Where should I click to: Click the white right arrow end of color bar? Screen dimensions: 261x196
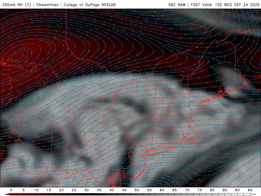click(253, 194)
